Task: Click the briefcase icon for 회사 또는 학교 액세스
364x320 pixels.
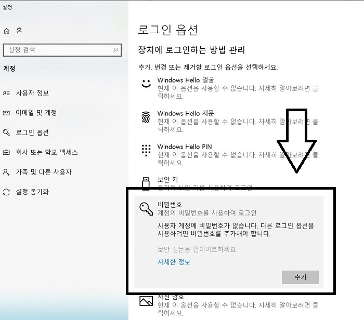Action: coord(6,152)
